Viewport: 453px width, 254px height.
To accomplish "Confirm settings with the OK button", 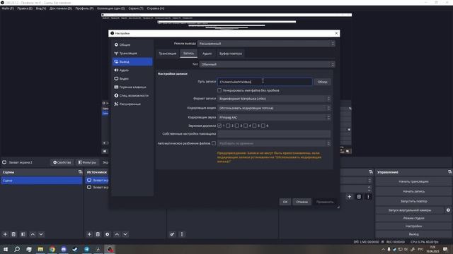I will tap(285, 202).
